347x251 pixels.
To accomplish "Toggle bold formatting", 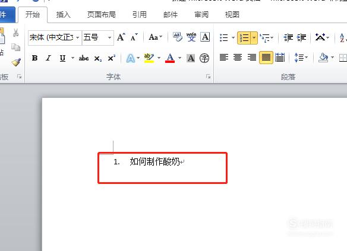I will tap(34, 58).
